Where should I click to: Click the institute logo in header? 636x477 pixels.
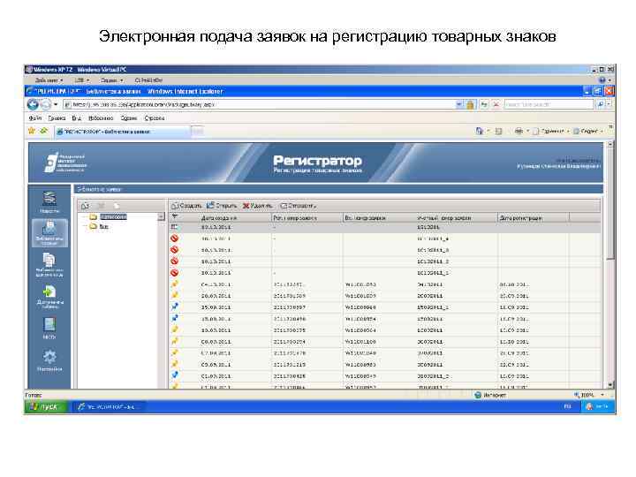tap(64, 163)
